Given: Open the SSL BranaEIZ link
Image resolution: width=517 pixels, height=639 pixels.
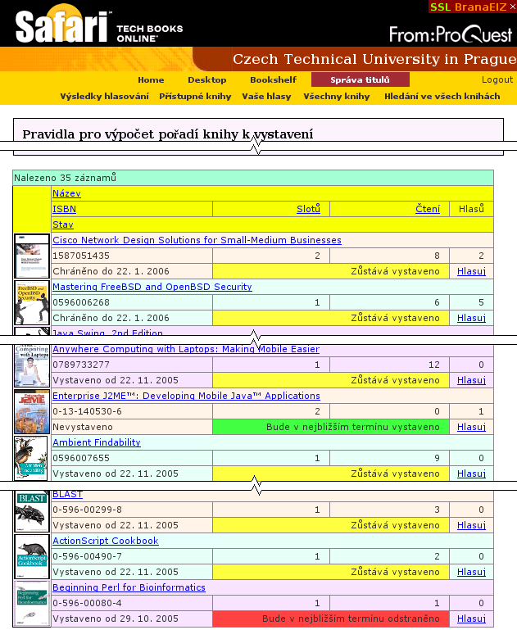Looking at the screenshot, I should click(x=468, y=7).
